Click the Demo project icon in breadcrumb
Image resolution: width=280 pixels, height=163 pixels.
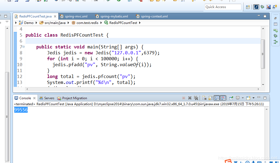click(x=21, y=23)
